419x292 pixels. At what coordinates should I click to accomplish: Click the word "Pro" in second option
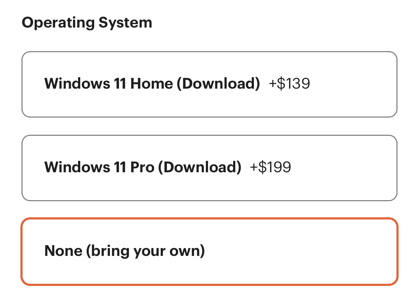(x=142, y=167)
